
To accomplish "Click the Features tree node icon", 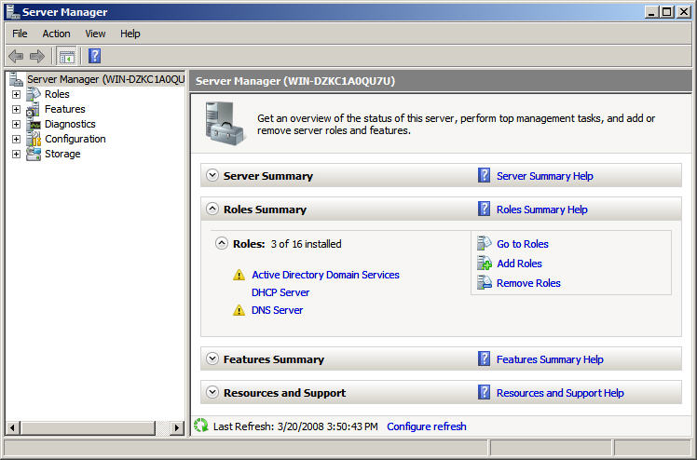I will pyautogui.click(x=34, y=109).
